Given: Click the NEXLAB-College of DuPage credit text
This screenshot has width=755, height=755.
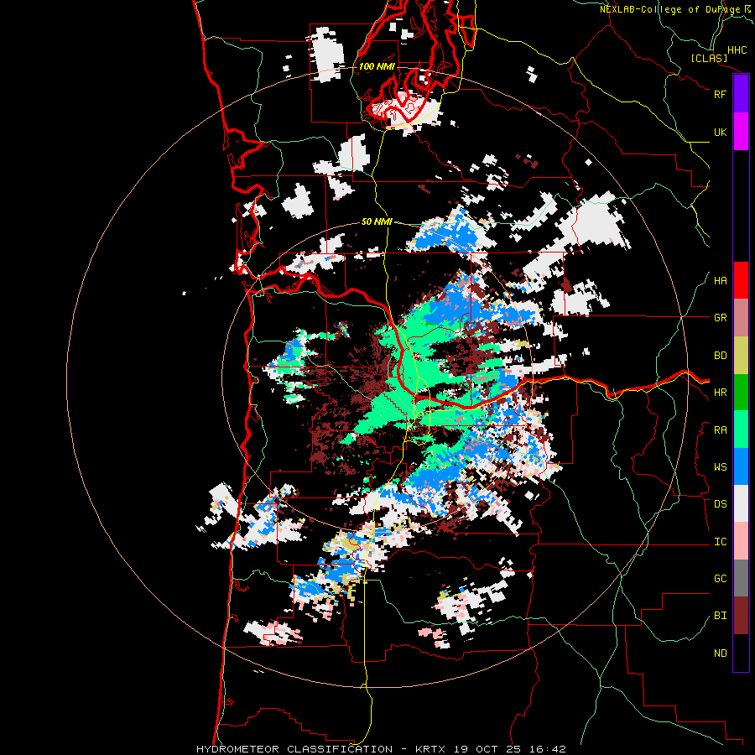Looking at the screenshot, I should (673, 9).
